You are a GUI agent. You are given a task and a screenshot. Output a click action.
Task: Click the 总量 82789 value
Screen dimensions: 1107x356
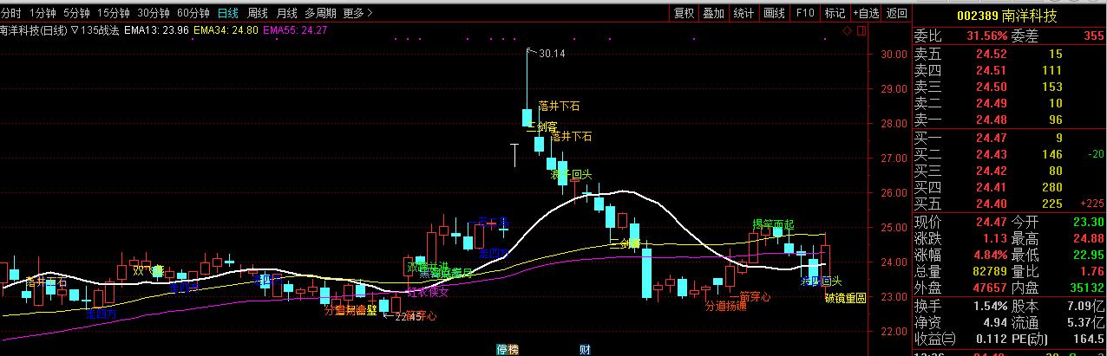[990, 271]
